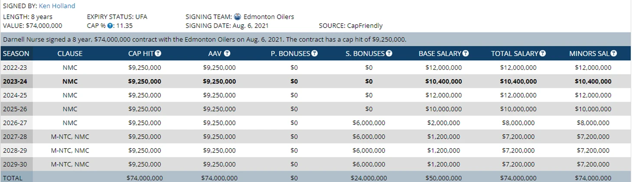Select the 2023-24 season row

coord(15,81)
